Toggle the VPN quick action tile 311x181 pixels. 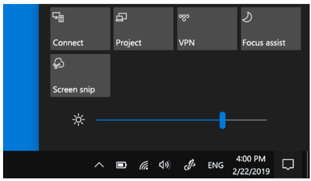click(207, 29)
